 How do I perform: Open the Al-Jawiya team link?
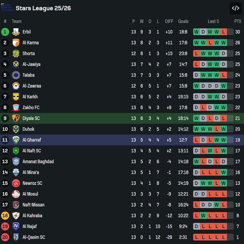click(x=31, y=64)
